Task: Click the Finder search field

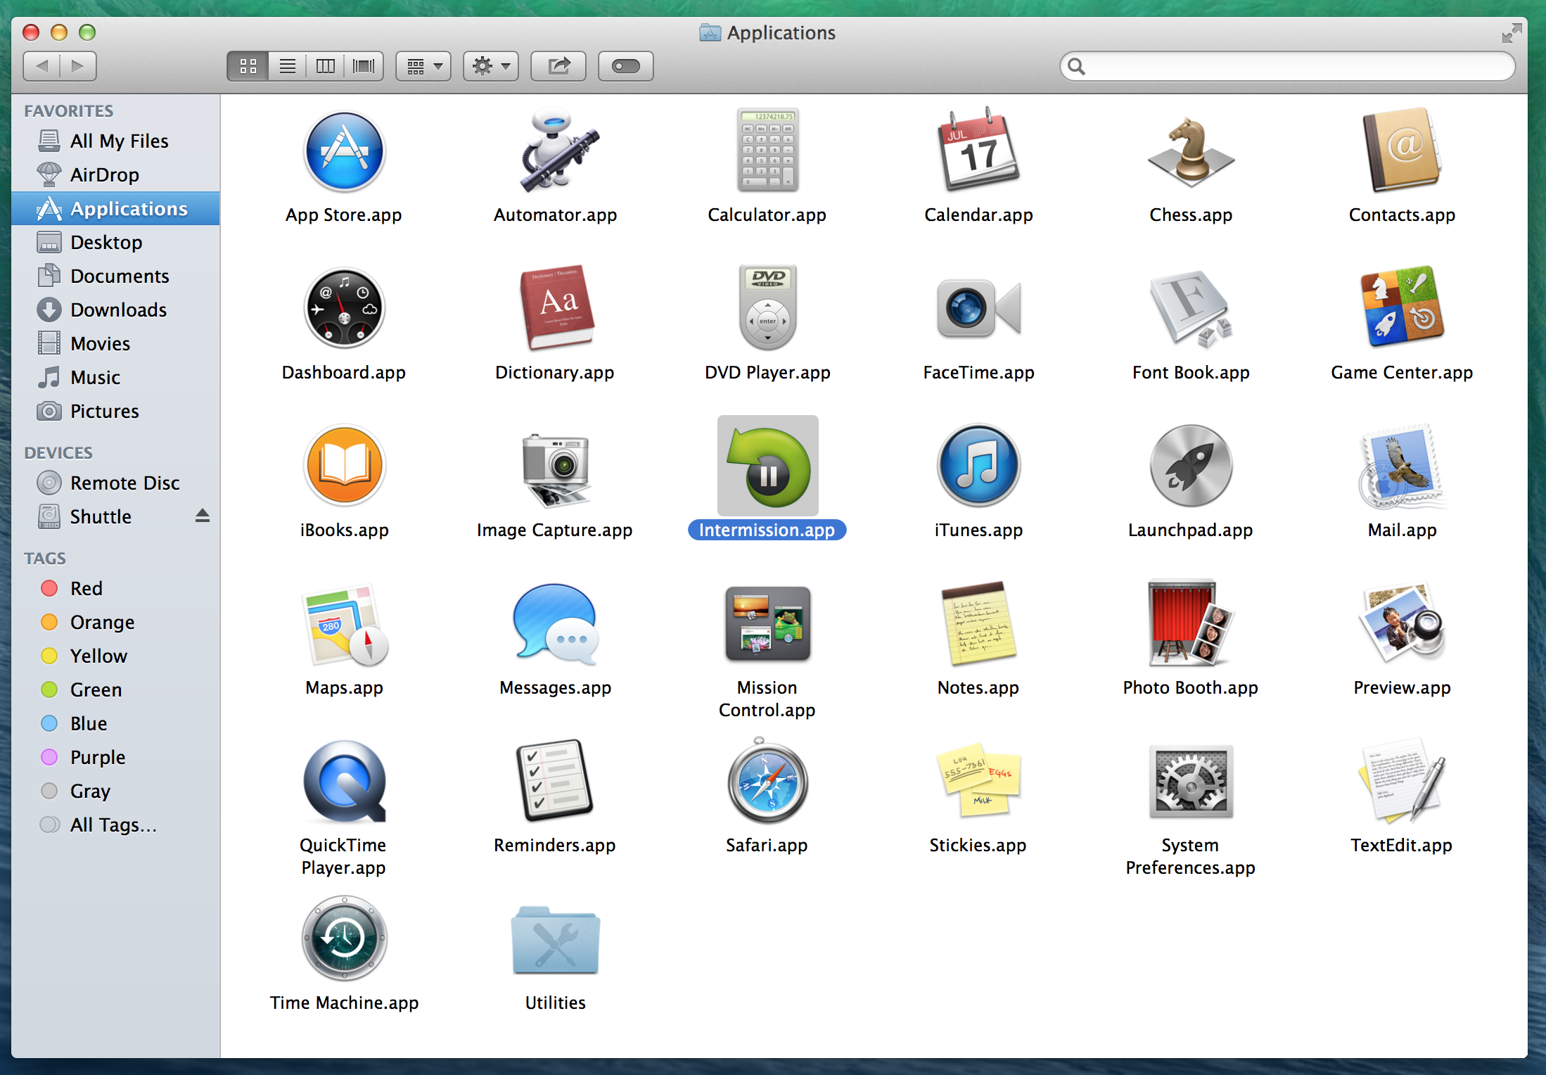Action: (x=1287, y=66)
